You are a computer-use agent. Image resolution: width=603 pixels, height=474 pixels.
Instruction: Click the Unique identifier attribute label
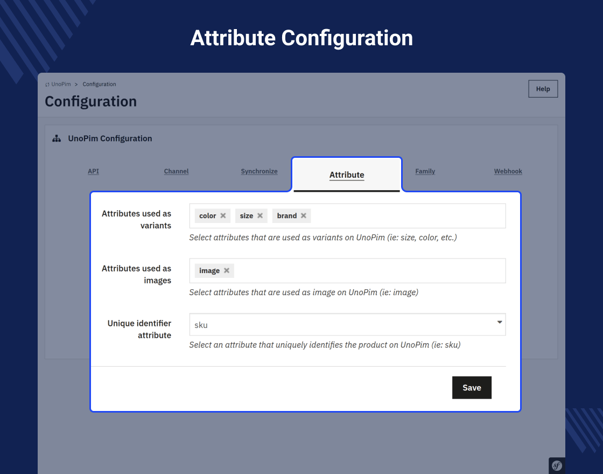[x=139, y=329]
